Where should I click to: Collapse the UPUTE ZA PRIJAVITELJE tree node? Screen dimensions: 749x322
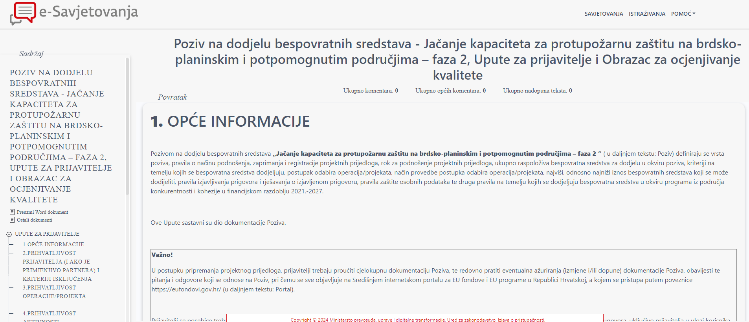coord(9,234)
